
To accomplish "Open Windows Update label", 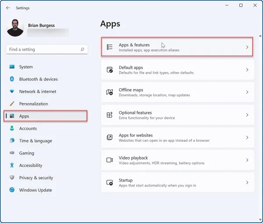I will 36,190.
